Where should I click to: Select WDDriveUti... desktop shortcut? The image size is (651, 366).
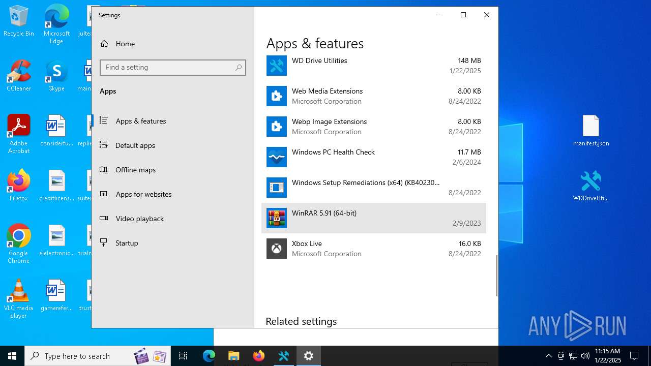(591, 186)
